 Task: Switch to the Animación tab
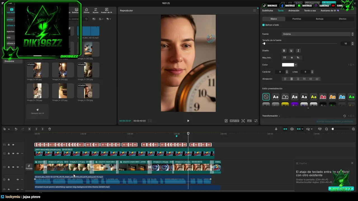point(294,11)
